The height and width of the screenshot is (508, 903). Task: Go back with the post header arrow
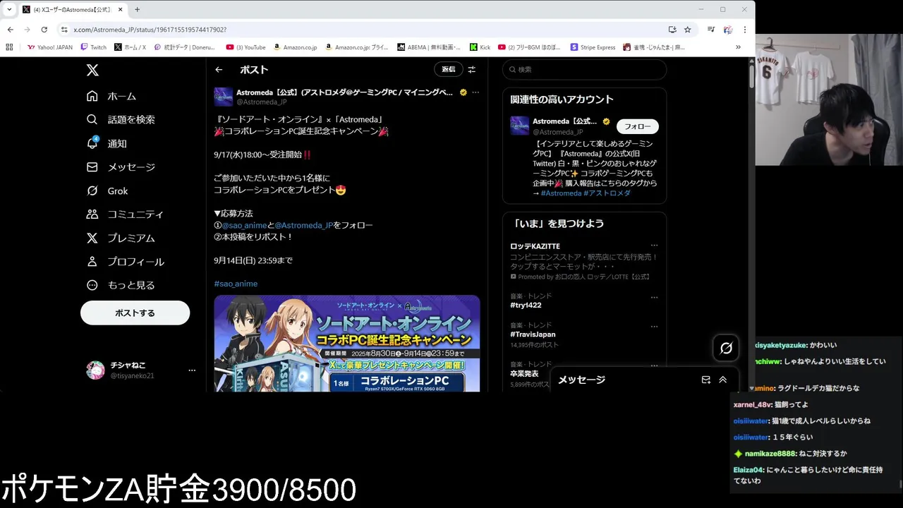pyautogui.click(x=219, y=69)
